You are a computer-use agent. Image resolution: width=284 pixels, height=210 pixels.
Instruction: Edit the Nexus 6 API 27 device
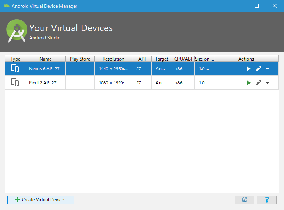click(x=259, y=69)
